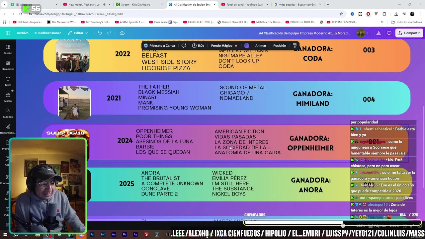Image resolution: width=425 pixels, height=239 pixels.
Task: Open Adobe Audition from the taskbar
Action: coord(114,234)
